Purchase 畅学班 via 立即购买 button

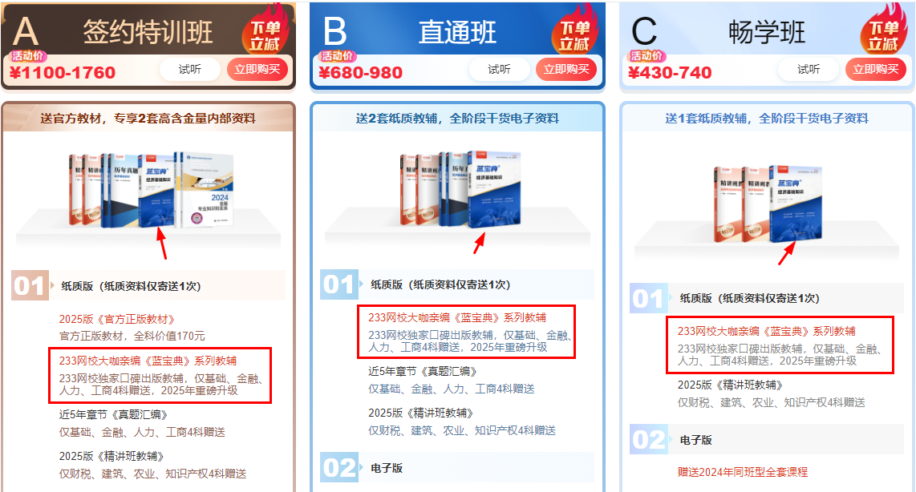[x=876, y=70]
